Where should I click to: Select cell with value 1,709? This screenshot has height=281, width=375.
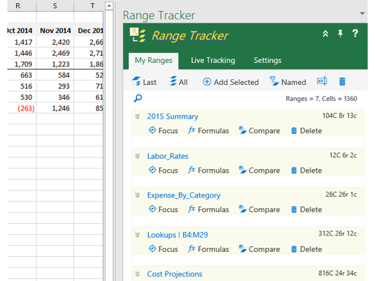click(x=22, y=64)
